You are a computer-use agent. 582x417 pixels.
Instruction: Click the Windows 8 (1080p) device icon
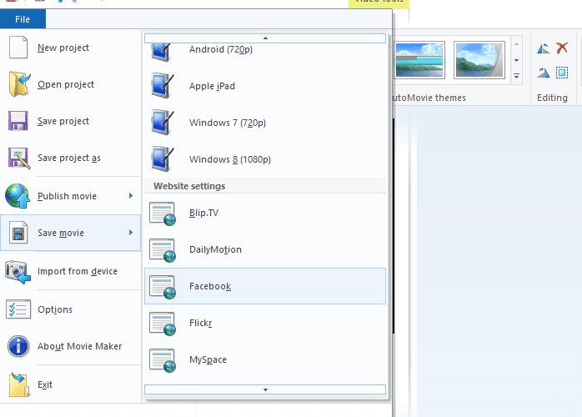coord(163,159)
